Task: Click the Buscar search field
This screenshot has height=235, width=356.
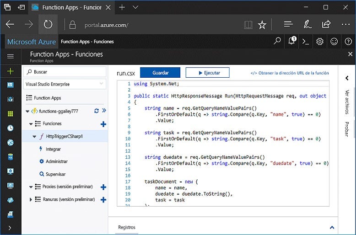Action: 65,72
